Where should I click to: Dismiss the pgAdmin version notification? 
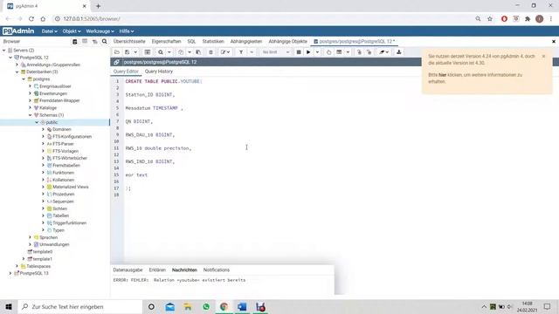543,56
